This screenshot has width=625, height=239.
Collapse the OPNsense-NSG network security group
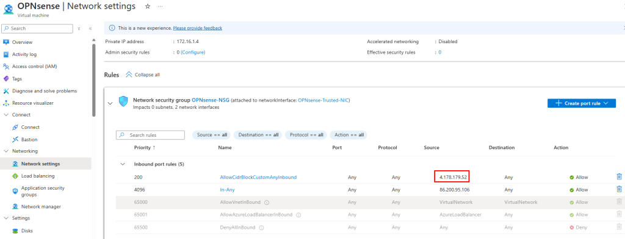pos(110,103)
